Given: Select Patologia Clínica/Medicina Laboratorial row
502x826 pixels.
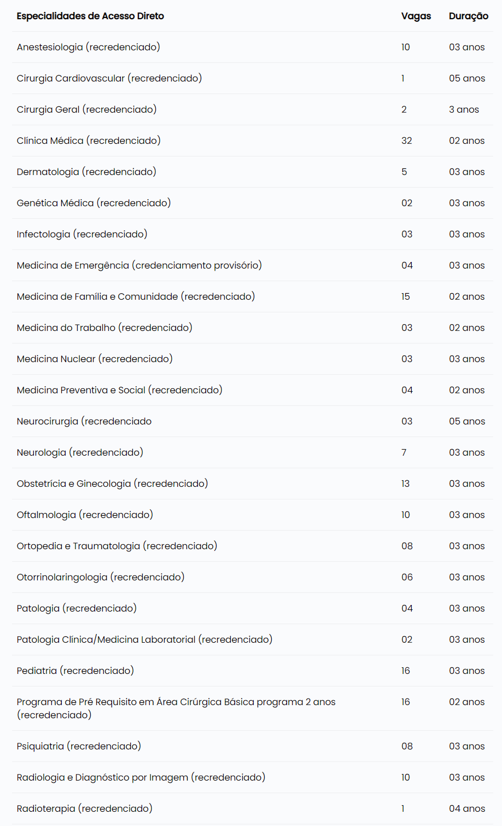Looking at the screenshot, I should [253, 639].
